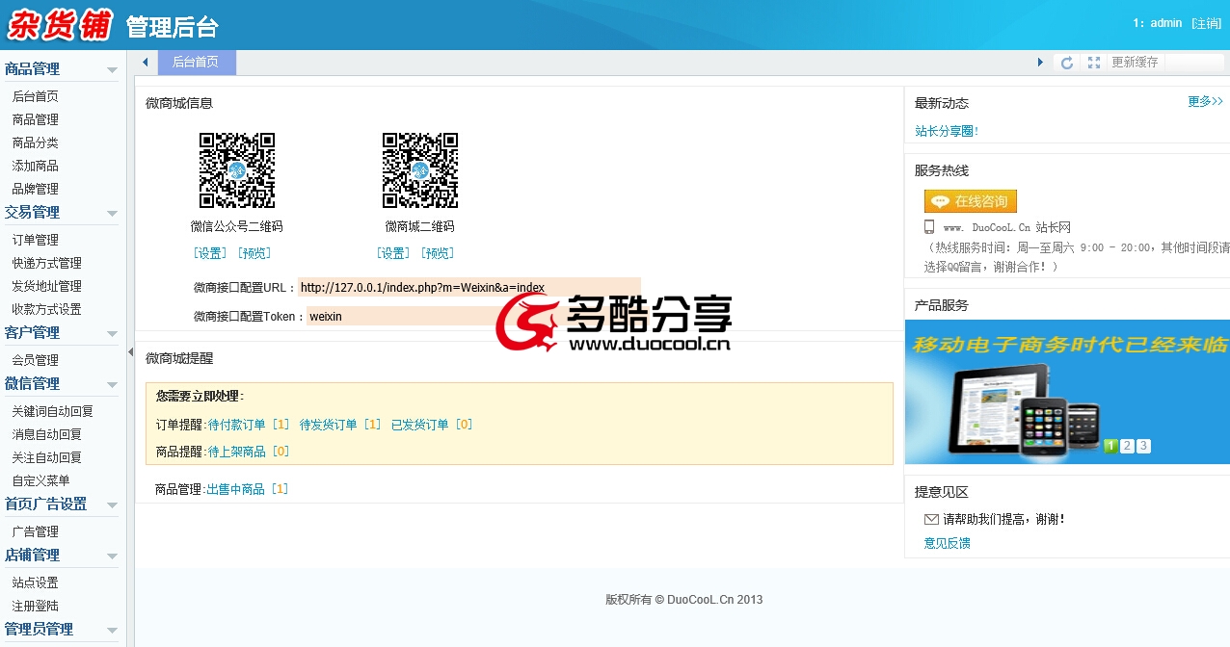The height and width of the screenshot is (647, 1230).
Task: Select 添加商品 from the sidebar
Action: click(35, 166)
